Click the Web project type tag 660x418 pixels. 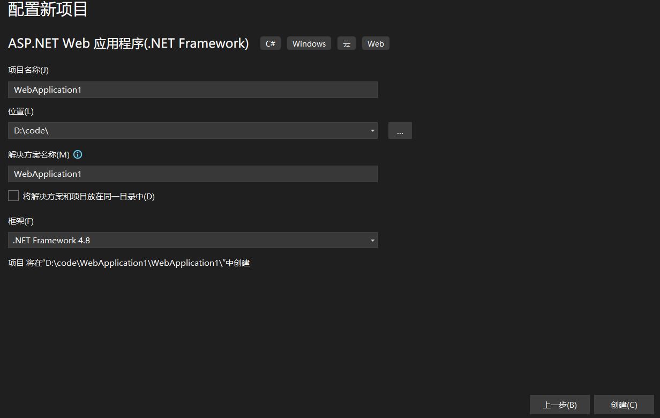(376, 44)
